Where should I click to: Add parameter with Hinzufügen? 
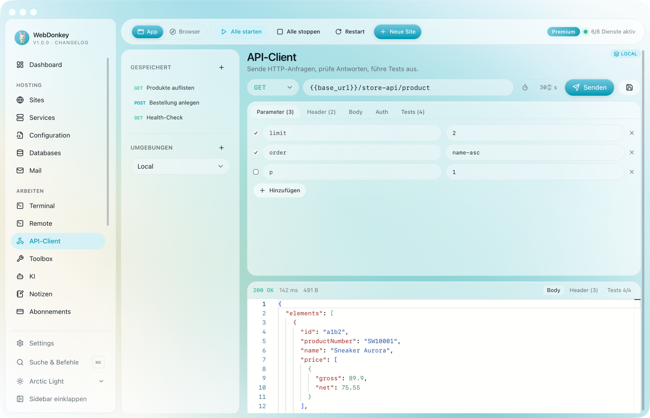(x=280, y=190)
